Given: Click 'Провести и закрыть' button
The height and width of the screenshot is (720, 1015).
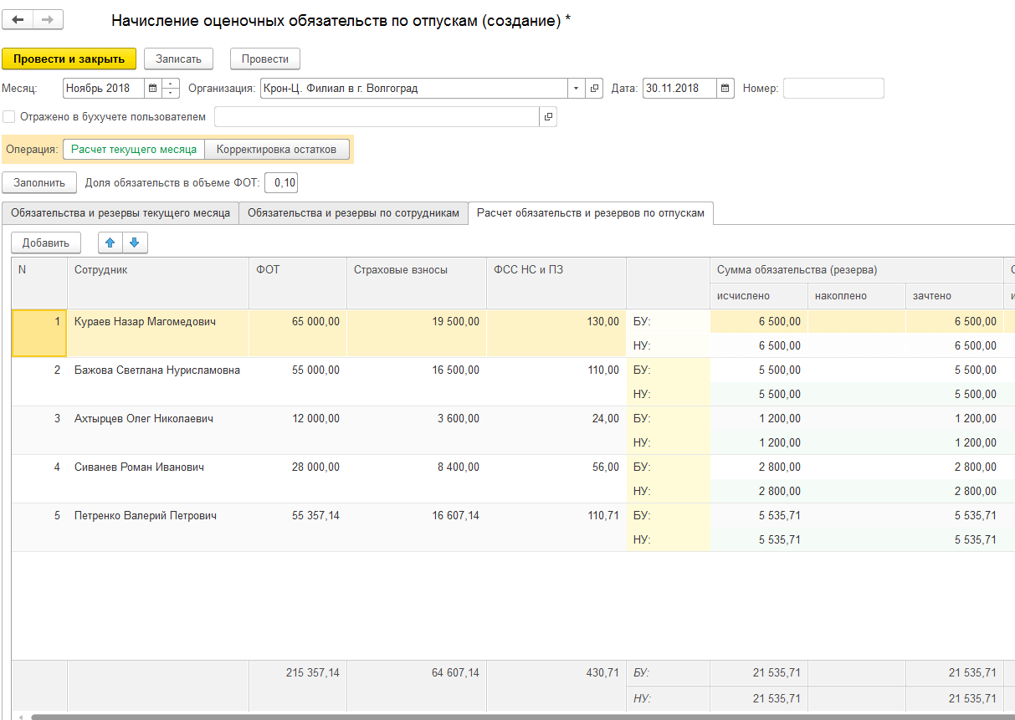Looking at the screenshot, I should (69, 59).
